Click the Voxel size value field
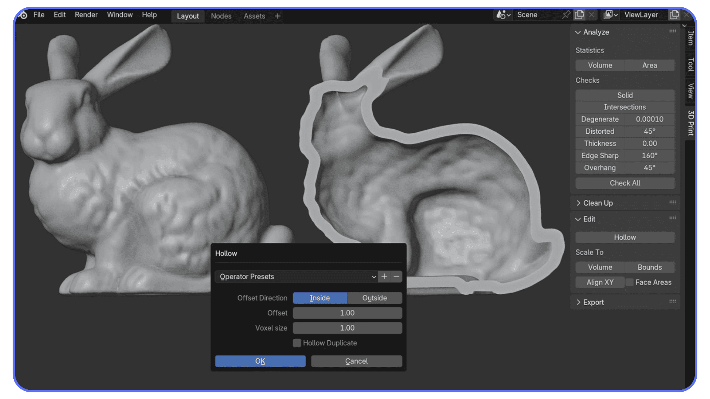Viewport: 710px width, 399px height. coord(348,328)
